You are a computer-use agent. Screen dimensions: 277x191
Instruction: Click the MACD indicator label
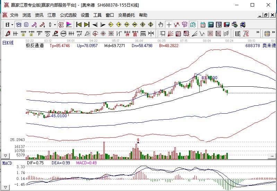(x=7, y=163)
